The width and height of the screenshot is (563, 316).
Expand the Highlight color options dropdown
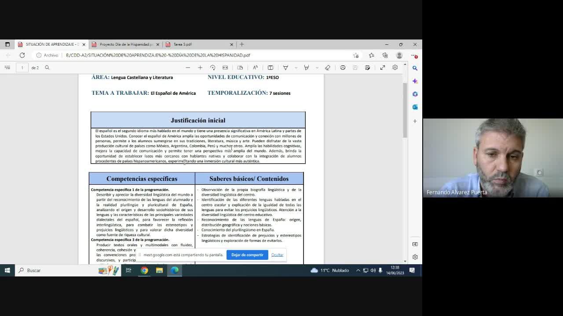pyautogui.click(x=317, y=68)
